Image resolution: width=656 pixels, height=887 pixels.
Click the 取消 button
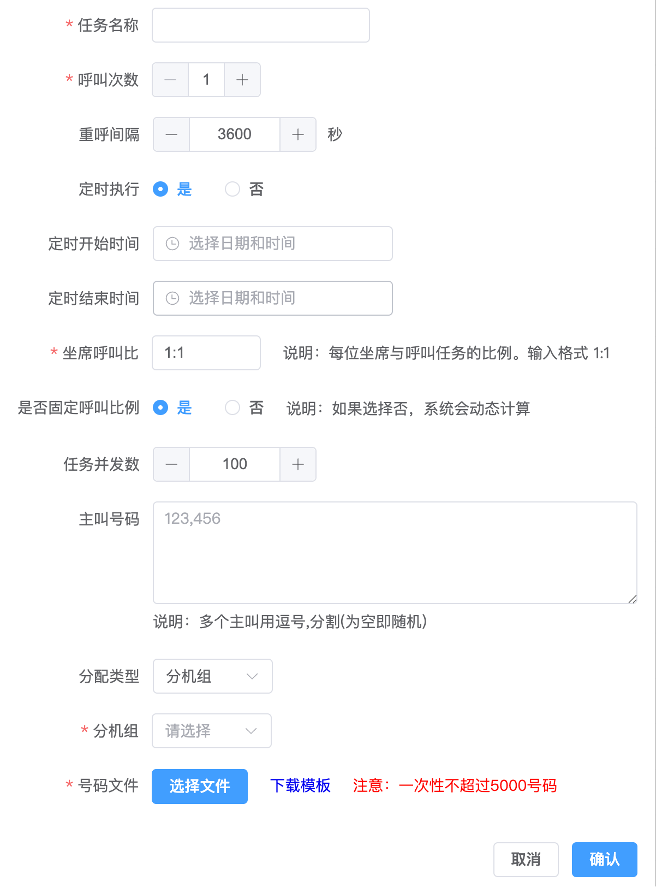point(526,860)
